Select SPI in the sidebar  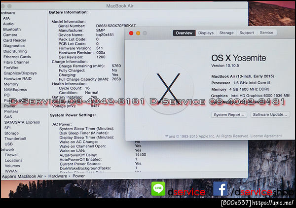[x=7, y=128]
